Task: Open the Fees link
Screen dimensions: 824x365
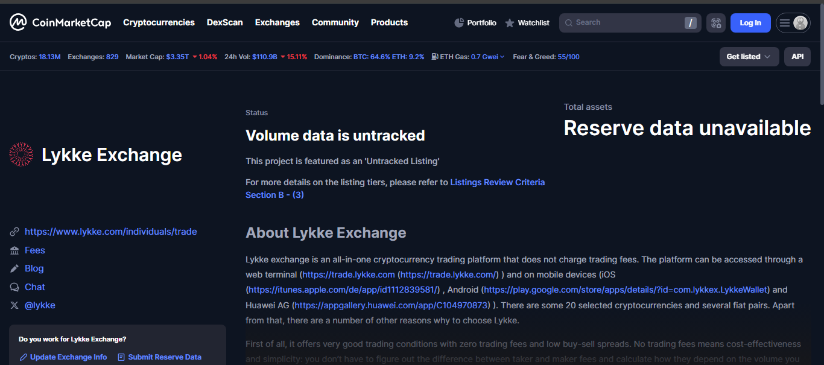Action: coord(35,250)
